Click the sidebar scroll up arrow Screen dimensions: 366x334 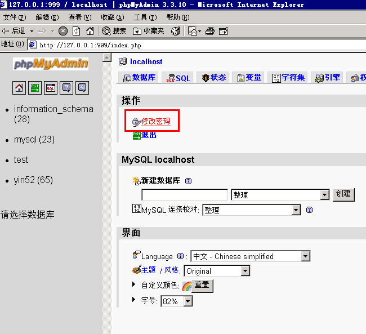click(x=106, y=57)
